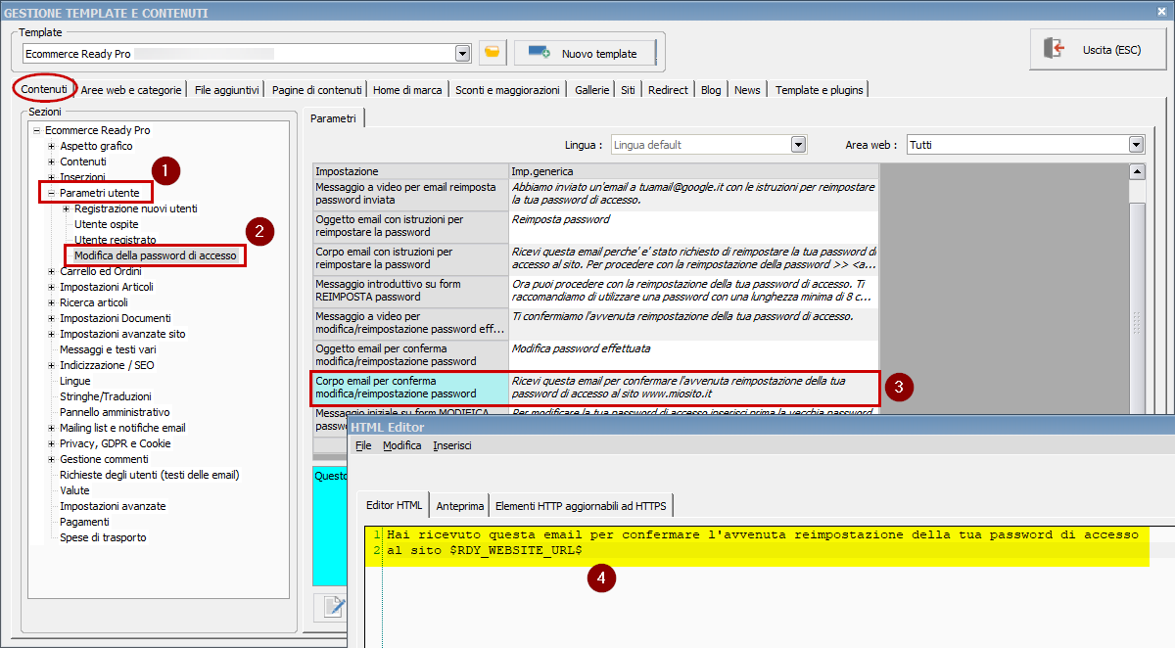Select the Pagamenti tree item
This screenshot has width=1175, height=648.
coord(84,522)
